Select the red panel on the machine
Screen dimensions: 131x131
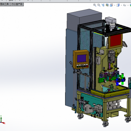point(116,41)
